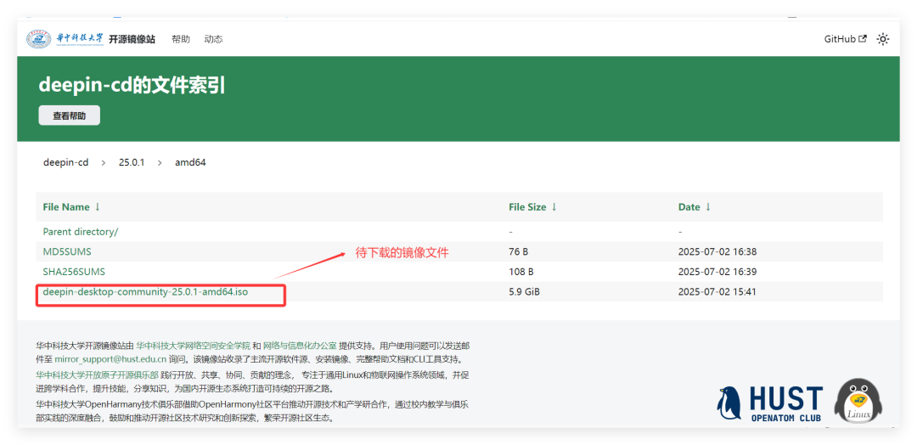Click mirror_support@hust.edu.cn email link

pyautogui.click(x=110, y=359)
